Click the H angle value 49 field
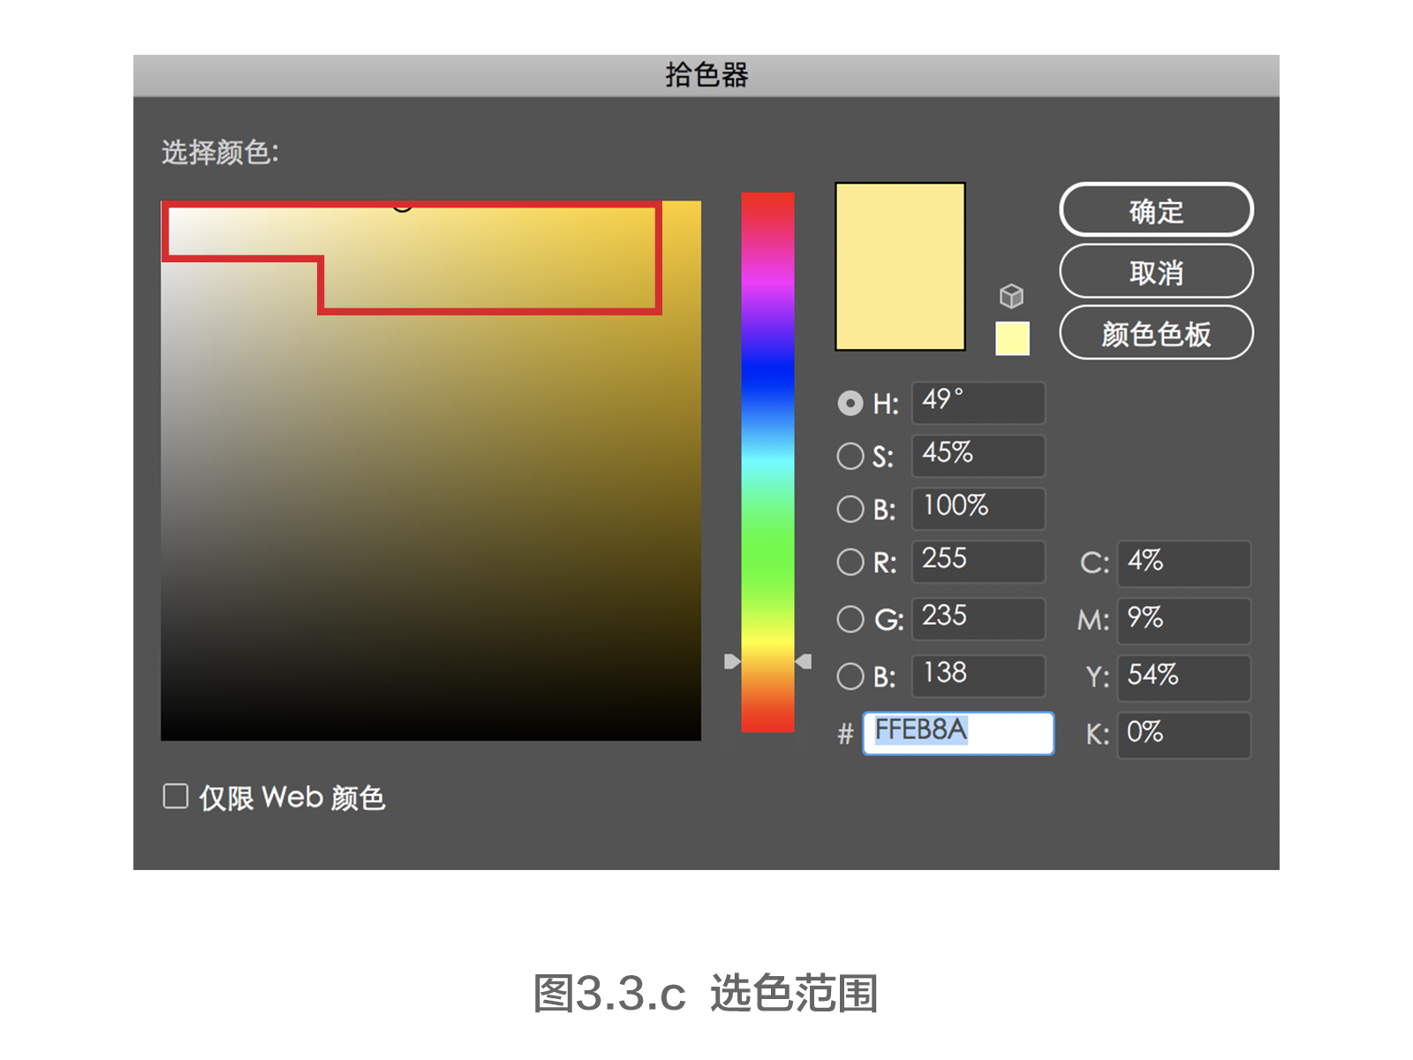 978,403
